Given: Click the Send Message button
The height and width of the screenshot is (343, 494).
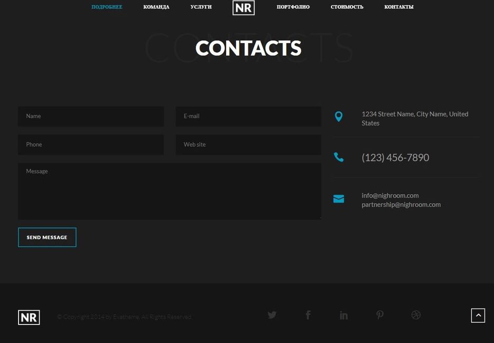Looking at the screenshot, I should coord(47,237).
